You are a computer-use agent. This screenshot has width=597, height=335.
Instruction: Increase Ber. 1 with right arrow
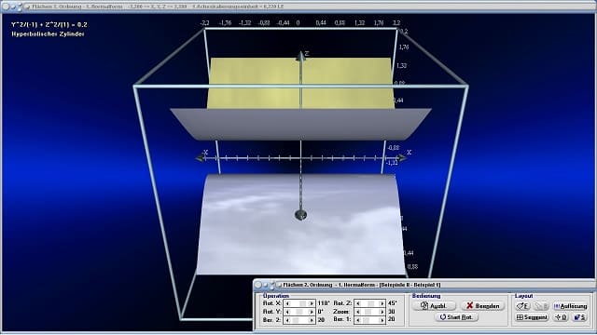coord(382,320)
